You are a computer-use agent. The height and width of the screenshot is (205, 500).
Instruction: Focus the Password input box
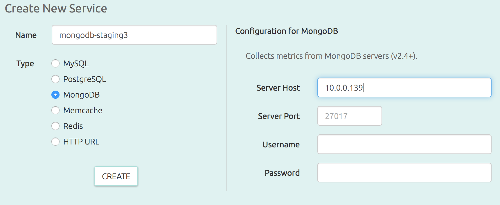(x=404, y=173)
